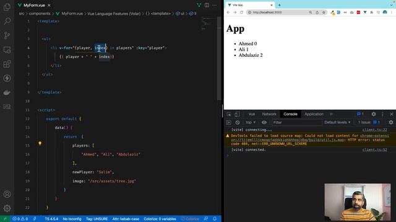Open the Extensions view
The height and width of the screenshot is (222, 396).
coord(7,64)
